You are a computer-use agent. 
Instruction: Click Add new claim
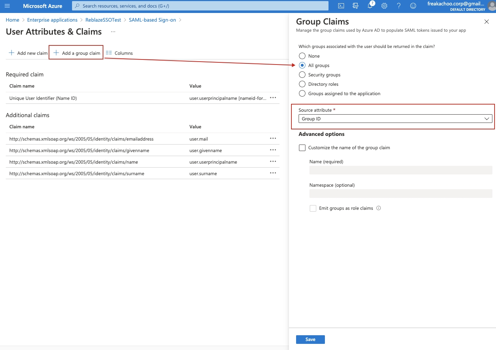tap(28, 53)
